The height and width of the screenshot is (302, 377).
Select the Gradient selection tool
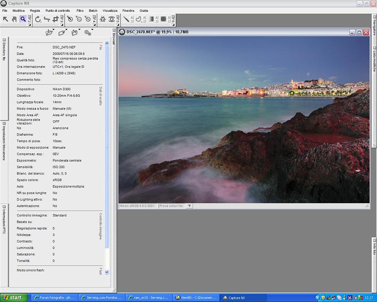pyautogui.click(x=151, y=19)
